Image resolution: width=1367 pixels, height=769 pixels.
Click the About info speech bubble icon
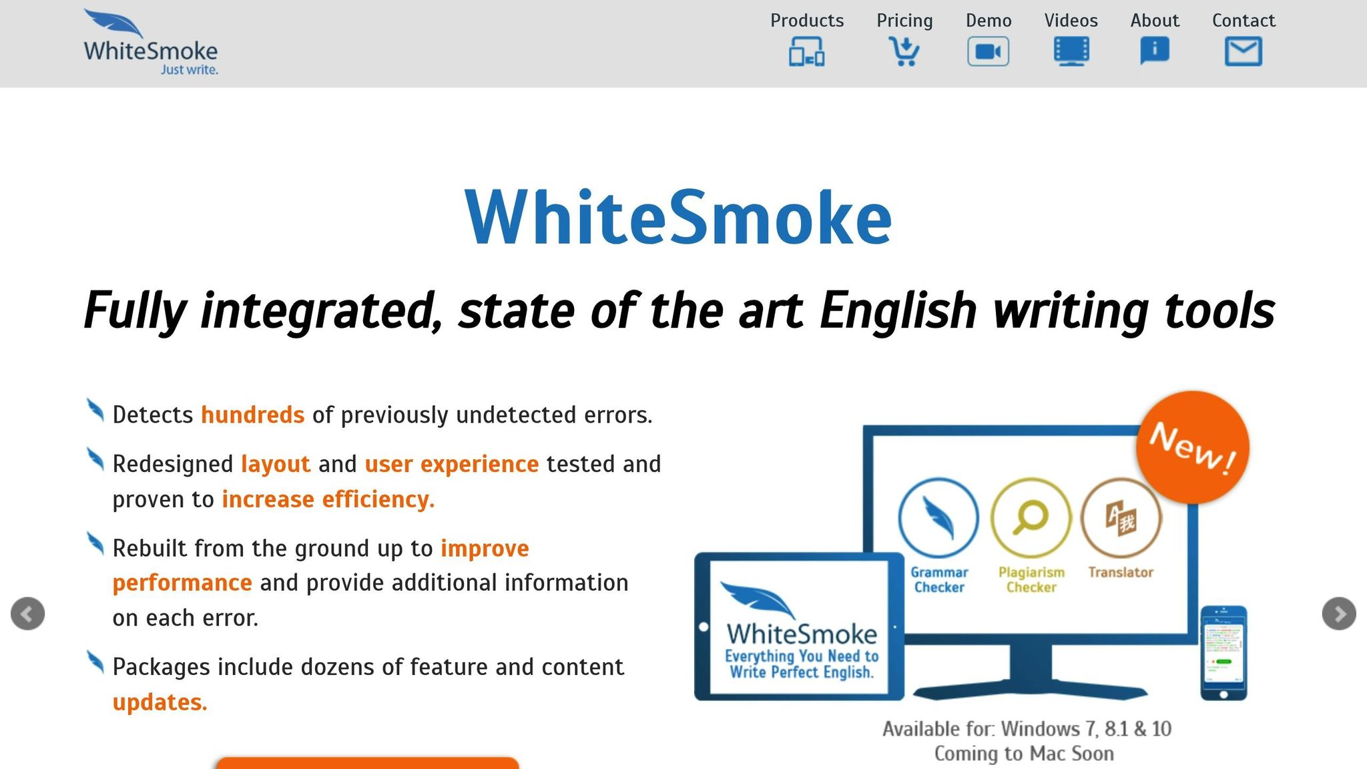[x=1154, y=49]
